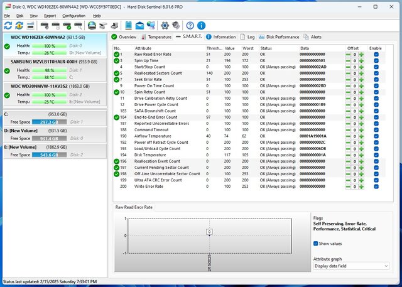Click the computer with drive toolbar icon

[114, 26]
